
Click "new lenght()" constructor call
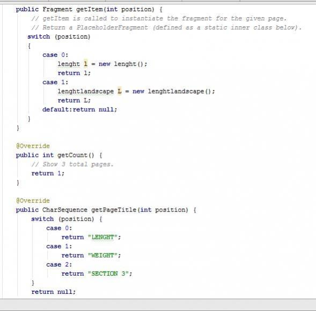(x=123, y=64)
